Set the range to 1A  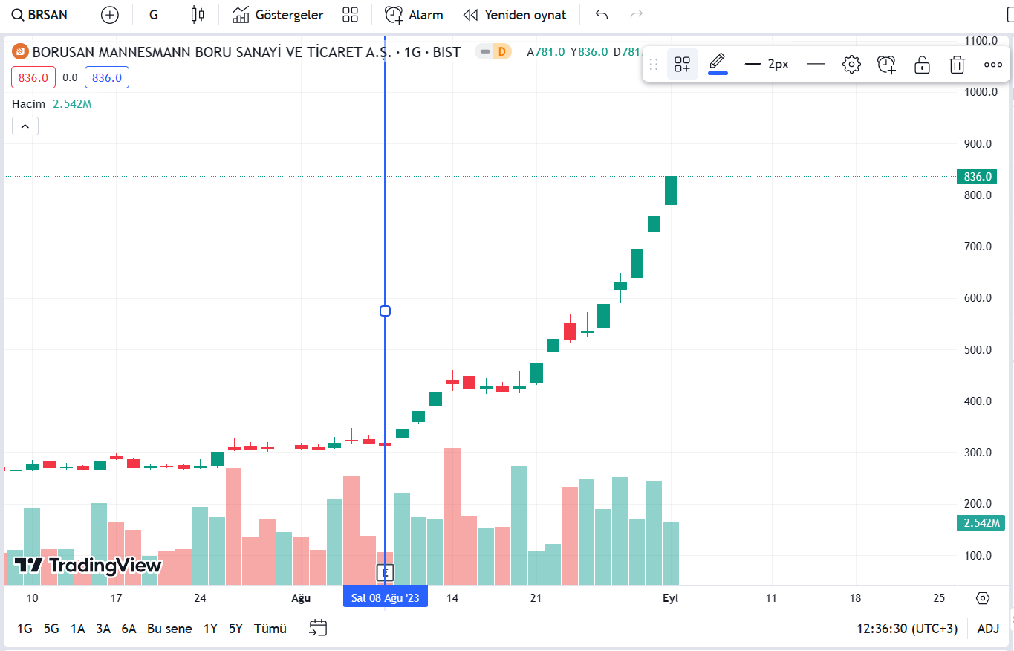(x=77, y=629)
